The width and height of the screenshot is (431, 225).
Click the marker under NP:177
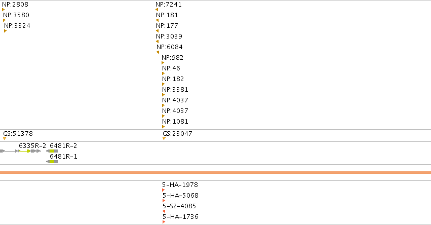pos(157,31)
